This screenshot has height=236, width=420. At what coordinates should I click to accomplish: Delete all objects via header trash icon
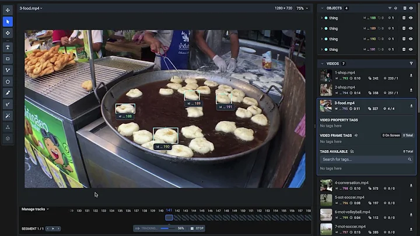click(x=404, y=8)
